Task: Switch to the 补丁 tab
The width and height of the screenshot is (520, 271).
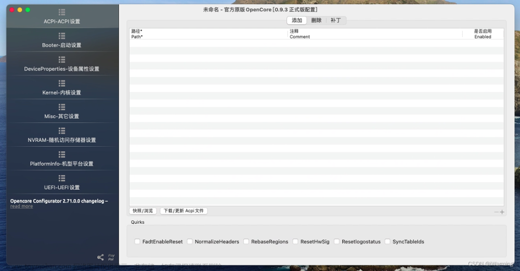Action: point(335,21)
